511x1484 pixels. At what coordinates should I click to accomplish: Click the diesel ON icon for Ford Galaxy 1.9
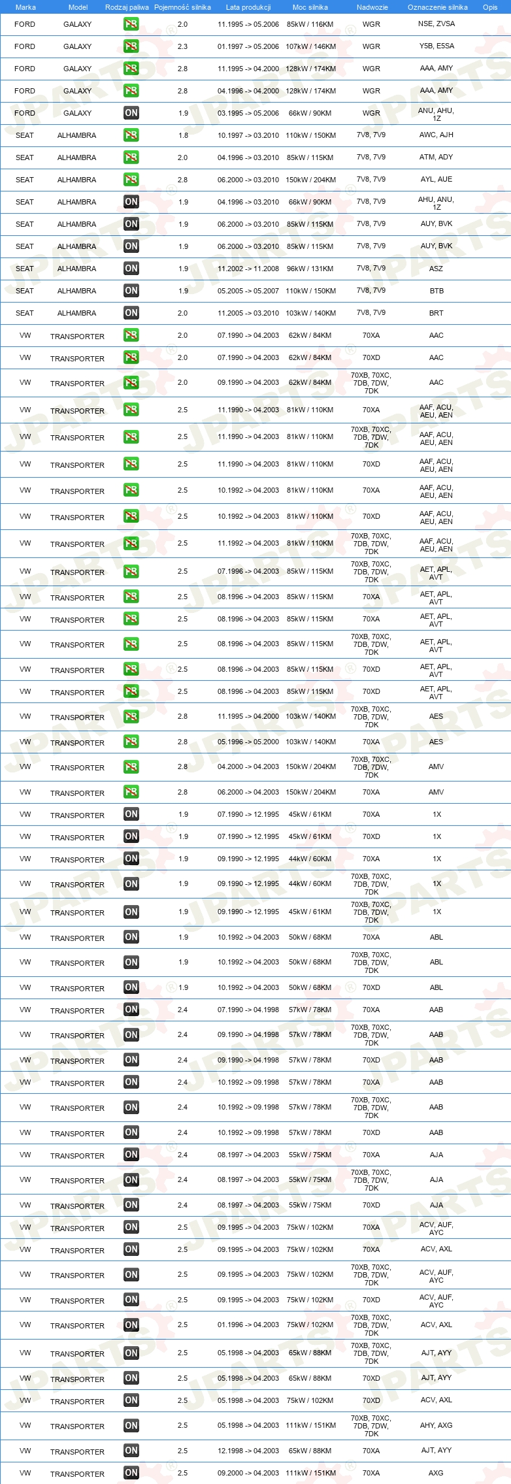tap(131, 113)
